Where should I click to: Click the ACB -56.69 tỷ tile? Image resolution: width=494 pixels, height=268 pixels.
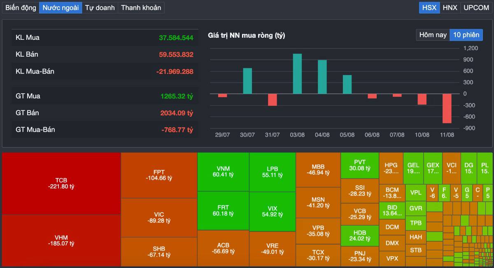[x=223, y=248]
